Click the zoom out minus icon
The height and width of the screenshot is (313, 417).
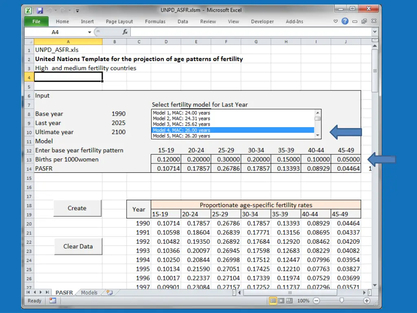pos(316,301)
